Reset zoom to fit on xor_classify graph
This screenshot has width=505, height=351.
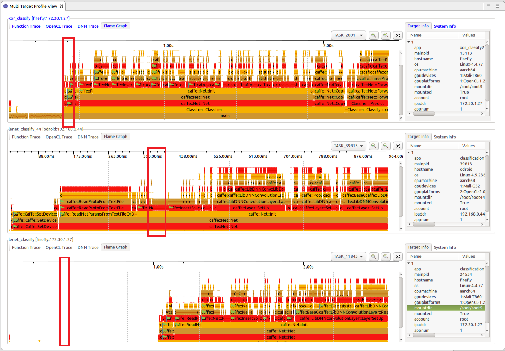click(x=398, y=35)
